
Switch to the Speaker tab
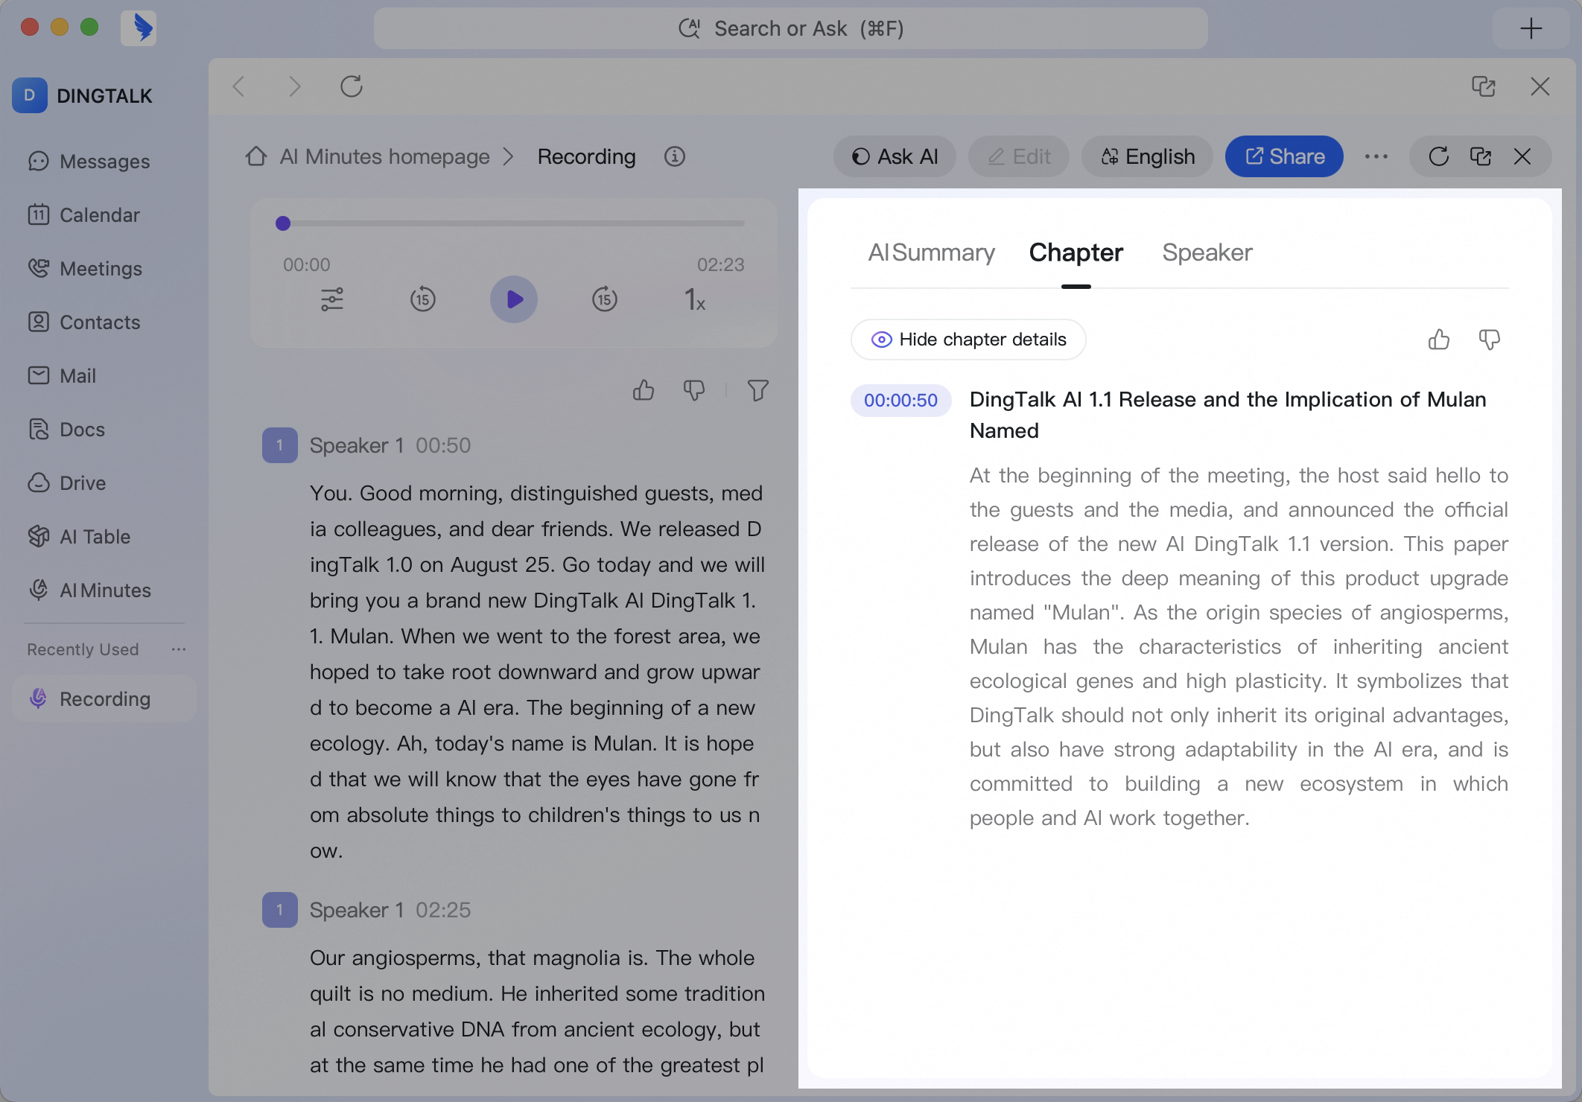[x=1207, y=252]
